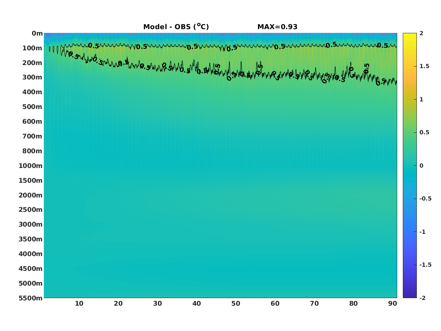
Task: Select the '3000m' depth axis label
Action: coord(31,224)
